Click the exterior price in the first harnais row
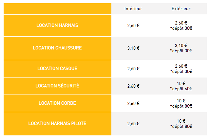 coord(181,26)
